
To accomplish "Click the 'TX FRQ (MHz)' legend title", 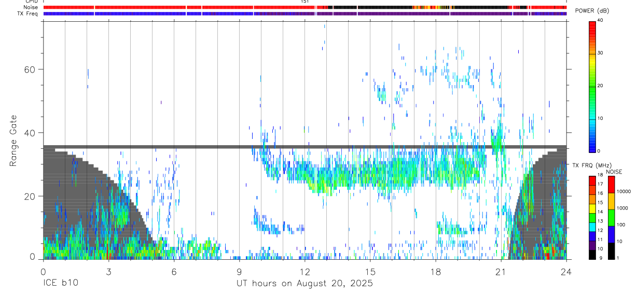I will (x=591, y=165).
